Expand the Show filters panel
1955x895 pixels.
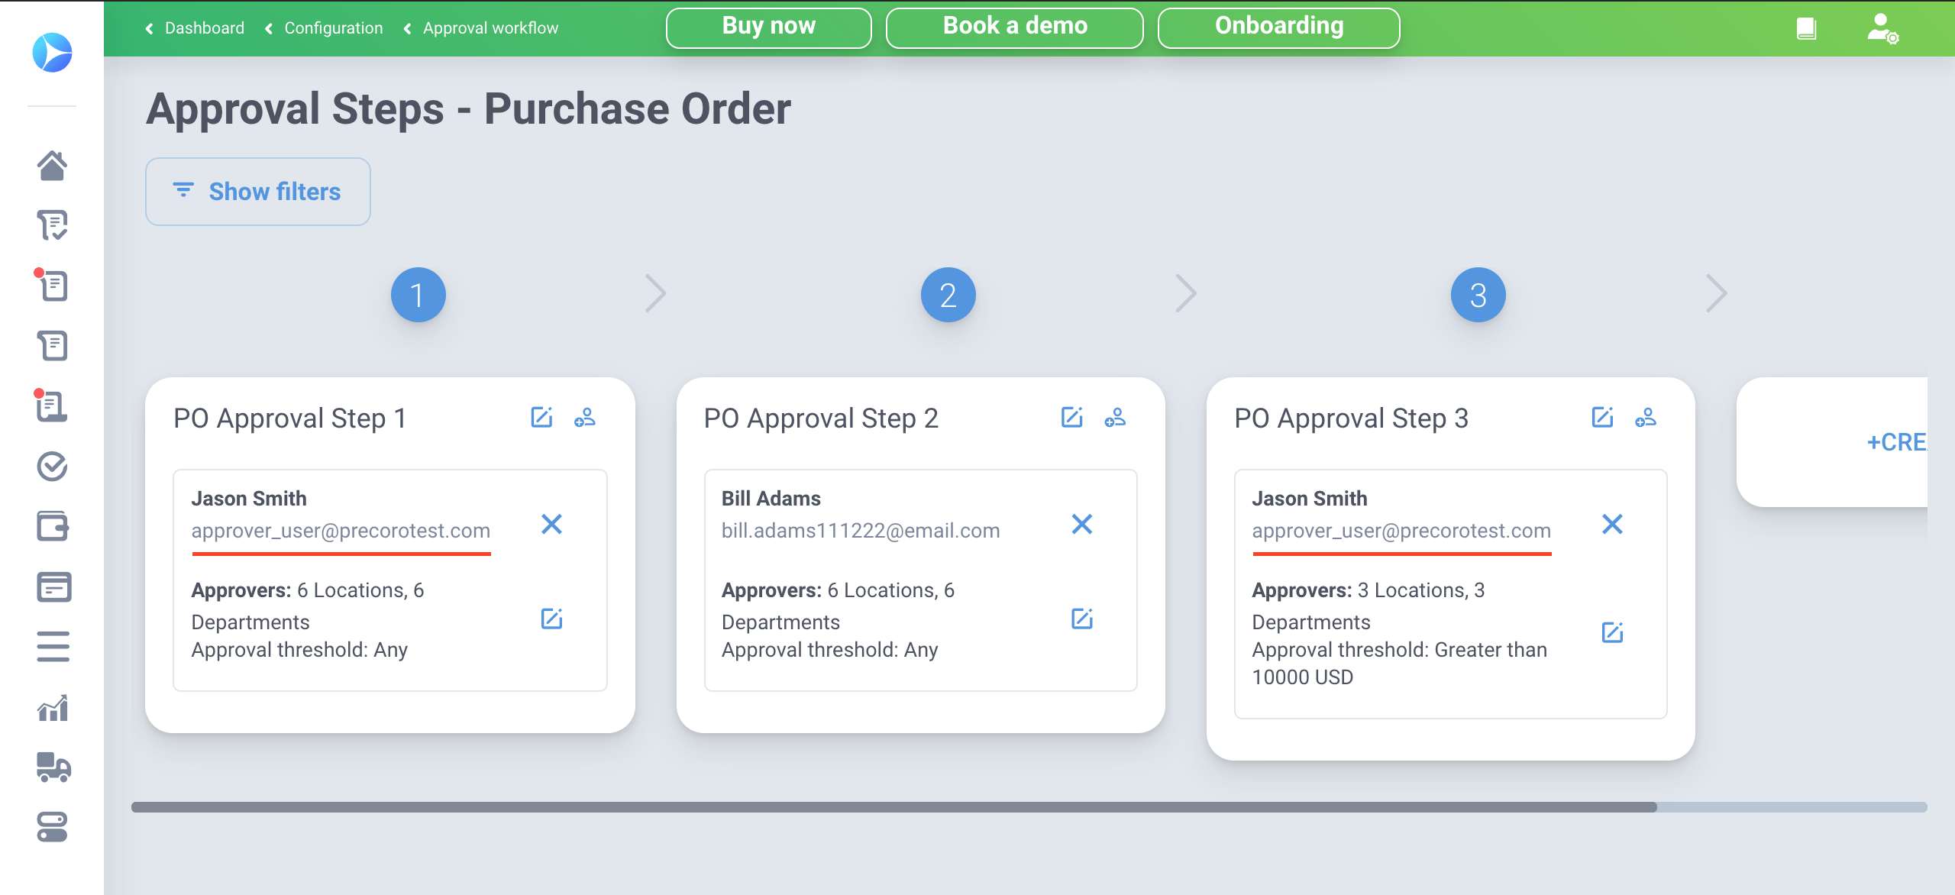258,192
